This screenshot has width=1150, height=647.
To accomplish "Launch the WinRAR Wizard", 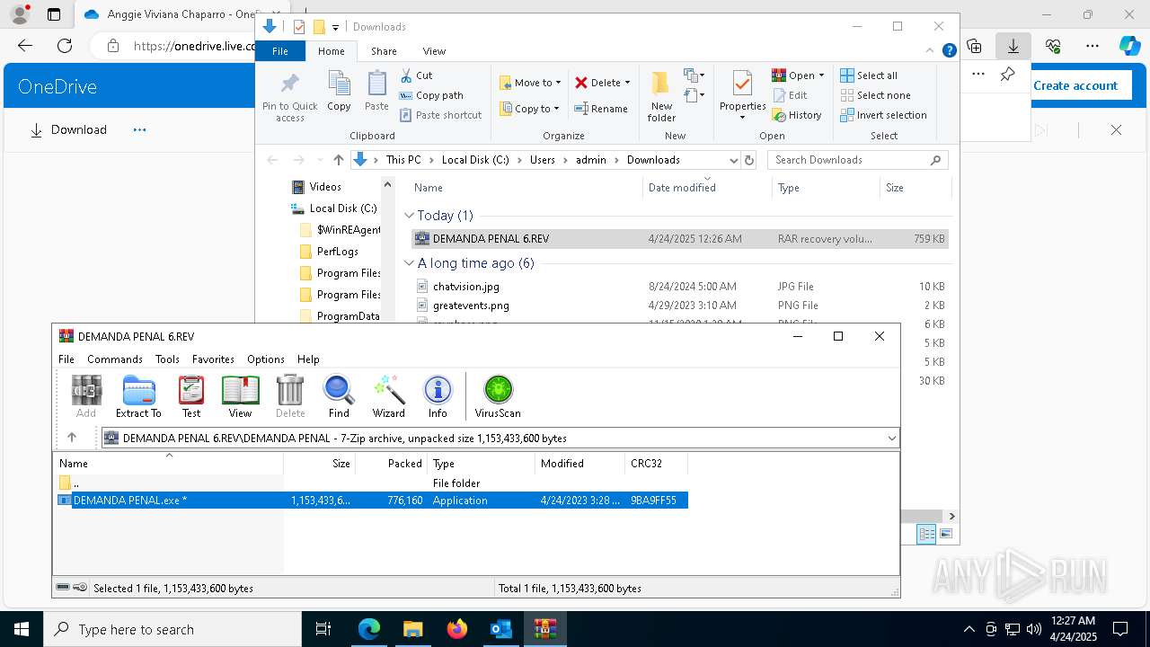I will (x=389, y=396).
